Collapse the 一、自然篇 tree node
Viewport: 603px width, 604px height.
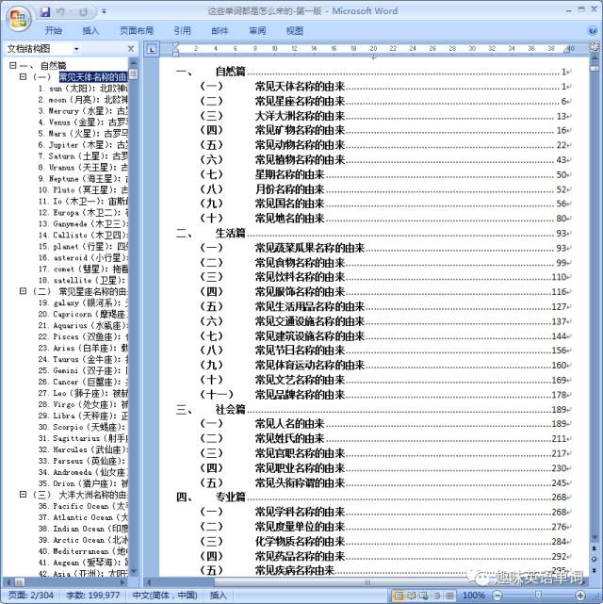coord(12,65)
